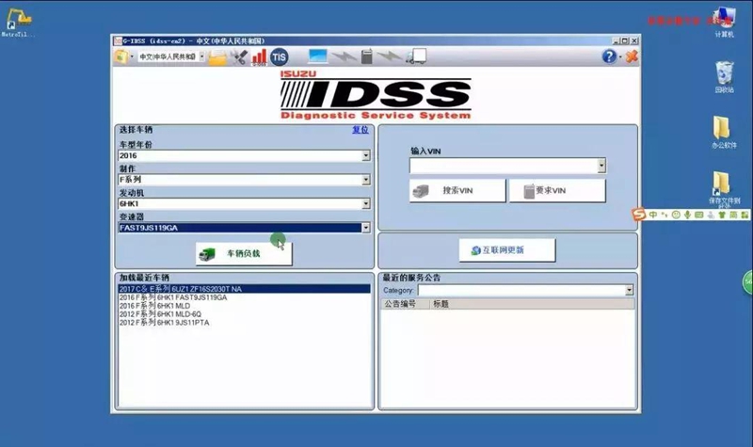Open the 回收站 recycle bin icon
753x447 pixels.
coord(724,77)
